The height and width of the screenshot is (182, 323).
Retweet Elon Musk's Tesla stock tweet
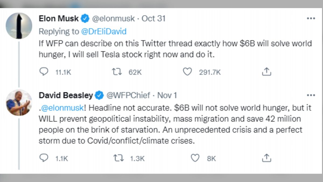(117, 72)
